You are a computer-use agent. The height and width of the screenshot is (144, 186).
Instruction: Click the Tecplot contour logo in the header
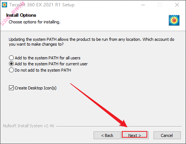174,20
